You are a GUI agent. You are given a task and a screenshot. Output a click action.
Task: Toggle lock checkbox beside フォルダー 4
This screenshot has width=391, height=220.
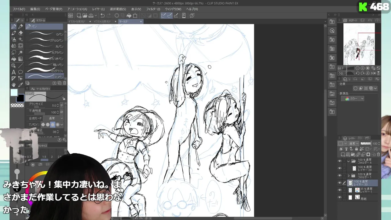point(345,161)
